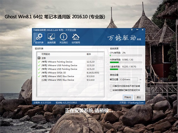Uncheck the VMware SVGA 3D driver checkmark

[39, 73]
